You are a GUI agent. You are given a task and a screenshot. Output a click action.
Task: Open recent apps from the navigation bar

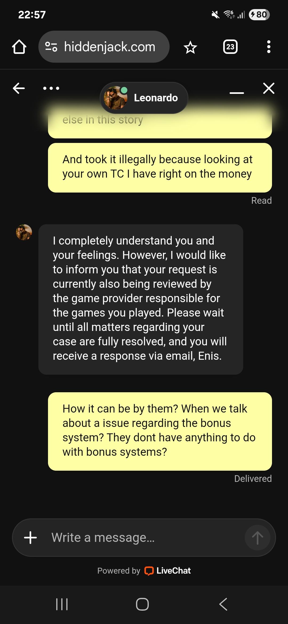(x=62, y=604)
